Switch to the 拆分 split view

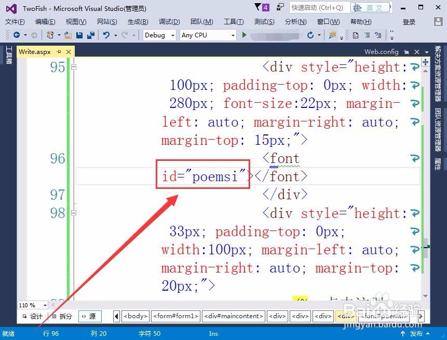coord(62,316)
